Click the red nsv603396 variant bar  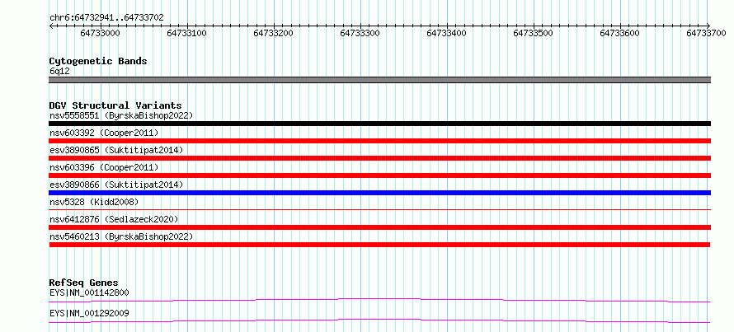380,175
